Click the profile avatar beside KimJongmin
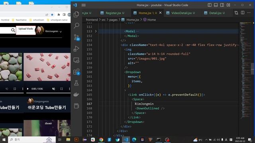Screen dimensions: 255x143 [39, 30]
